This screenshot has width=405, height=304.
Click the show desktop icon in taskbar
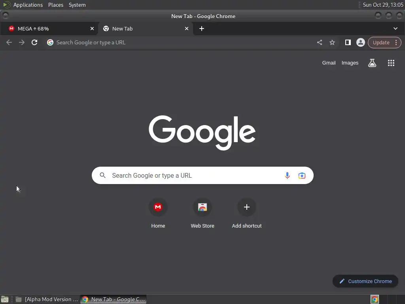[5, 299]
